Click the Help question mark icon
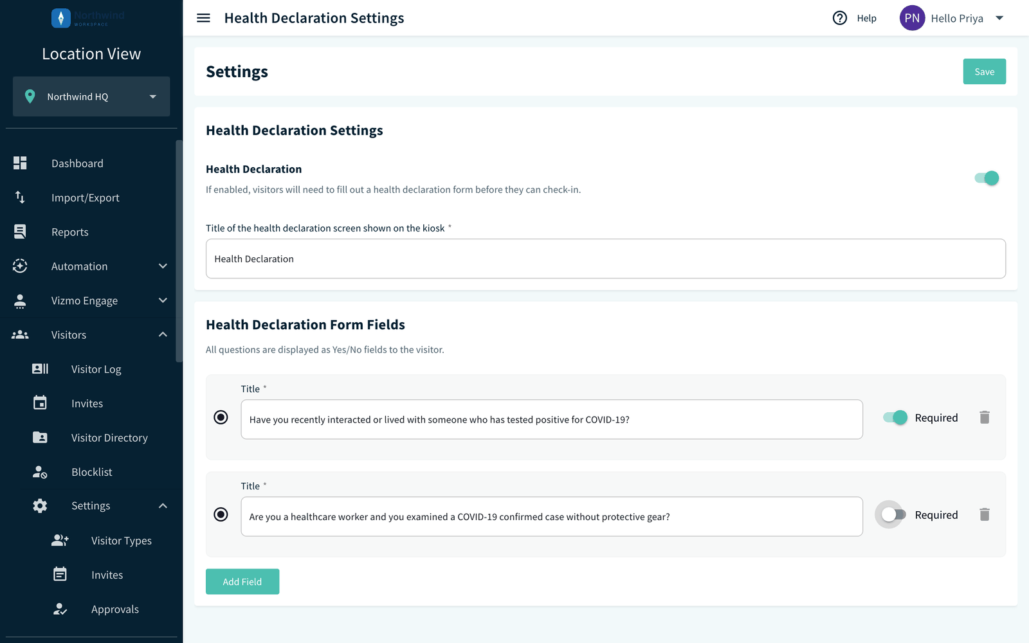Image resolution: width=1029 pixels, height=643 pixels. pyautogui.click(x=840, y=18)
